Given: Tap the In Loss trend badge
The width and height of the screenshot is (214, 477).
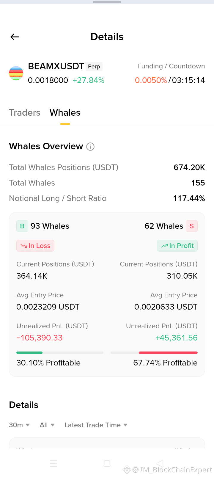Looking at the screenshot, I should tap(35, 246).
